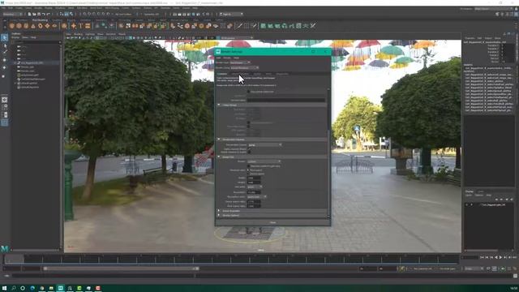
Task: Switch to the four-view panel layout
Action: [x=4, y=107]
